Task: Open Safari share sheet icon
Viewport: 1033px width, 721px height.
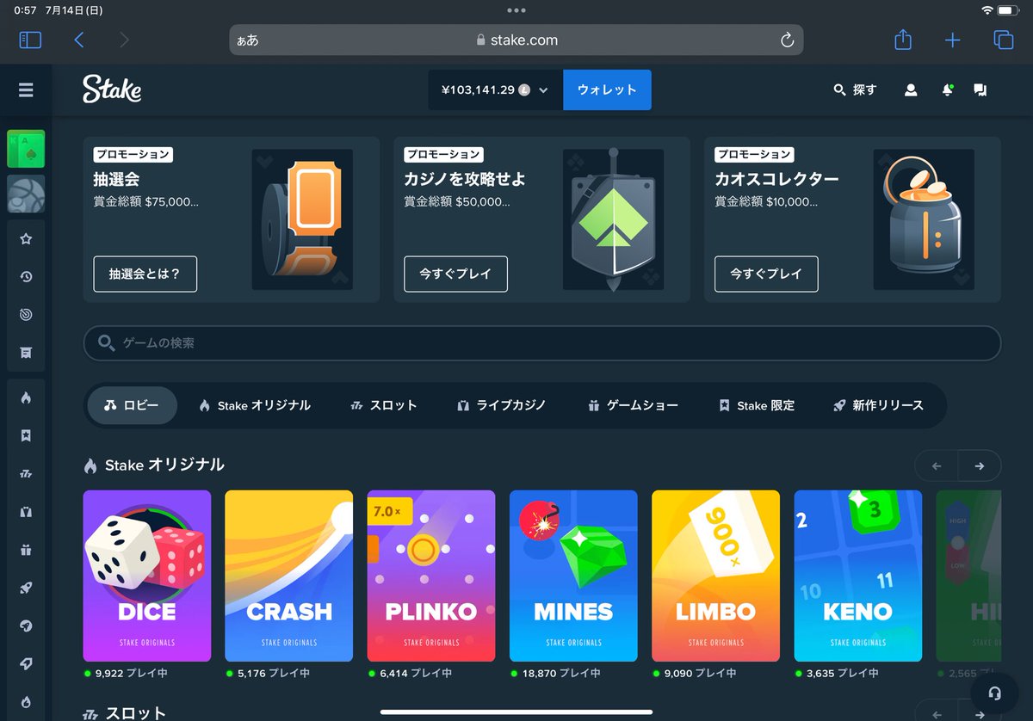Action: pyautogui.click(x=902, y=39)
